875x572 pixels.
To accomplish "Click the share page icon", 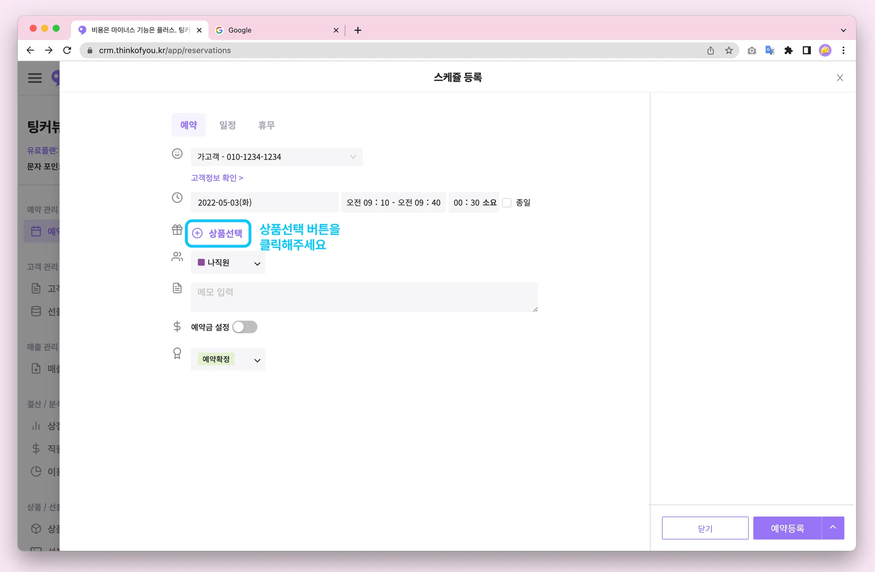I will click(711, 50).
